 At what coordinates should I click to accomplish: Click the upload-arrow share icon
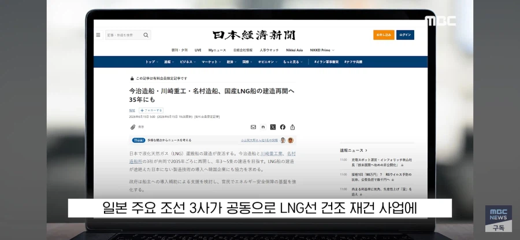pyautogui.click(x=292, y=127)
